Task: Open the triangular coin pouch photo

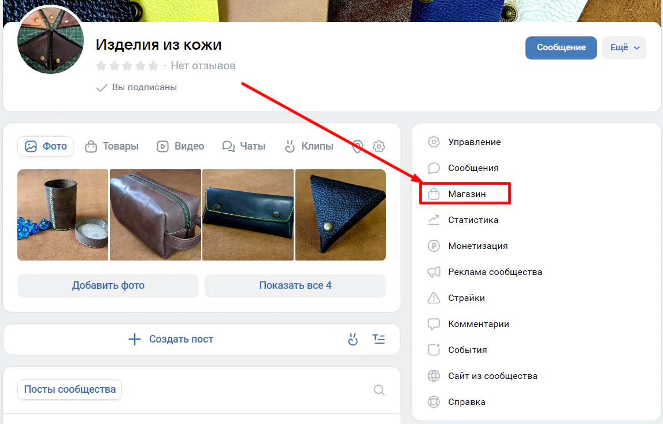Action: tap(341, 215)
